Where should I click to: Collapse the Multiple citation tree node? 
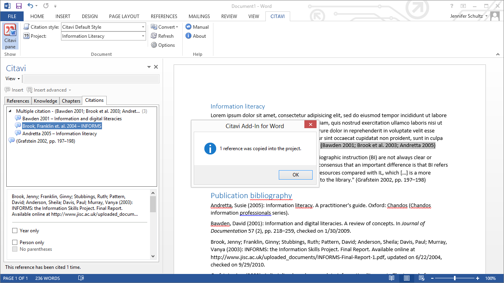pos(10,111)
